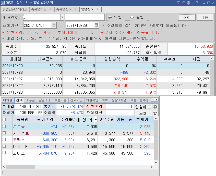This screenshot has width=216, height=176.
Task: Switch to 종목별실현손익 tab
Action: click(67, 9)
